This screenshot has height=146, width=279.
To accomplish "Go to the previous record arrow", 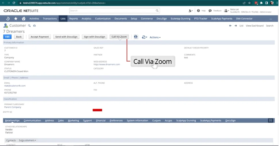I will pyautogui.click(x=230, y=26).
